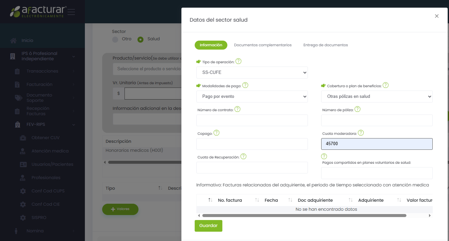Click the Facturación sidebar icon
The image size is (449, 241).
coord(18,85)
